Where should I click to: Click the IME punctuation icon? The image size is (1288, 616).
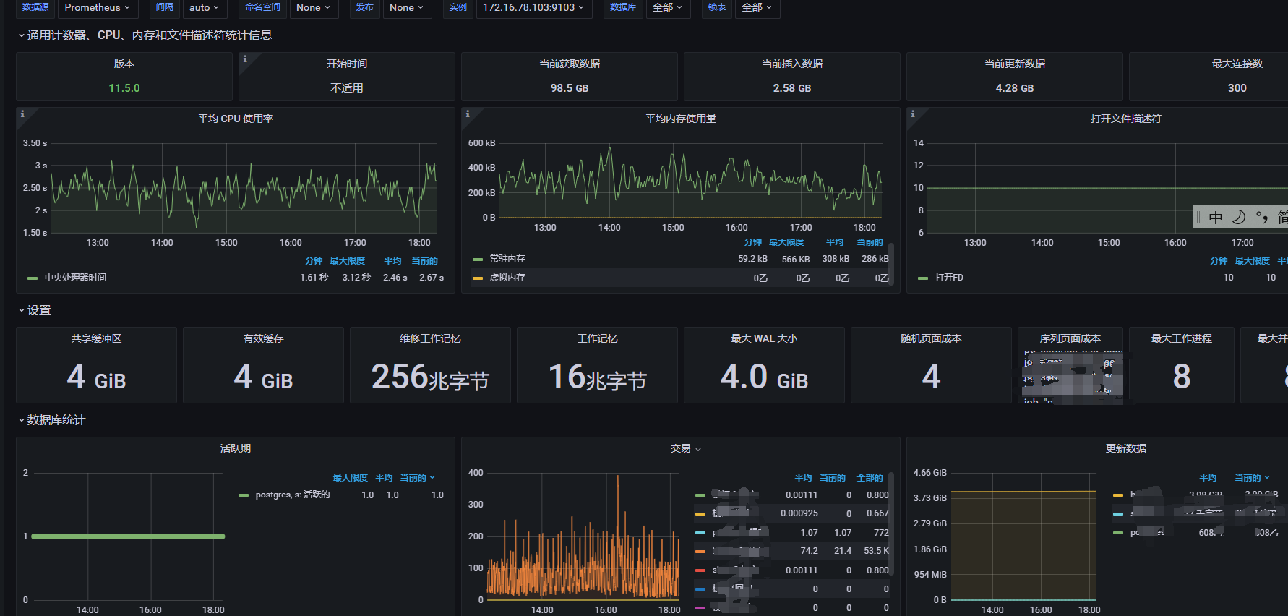click(1262, 217)
